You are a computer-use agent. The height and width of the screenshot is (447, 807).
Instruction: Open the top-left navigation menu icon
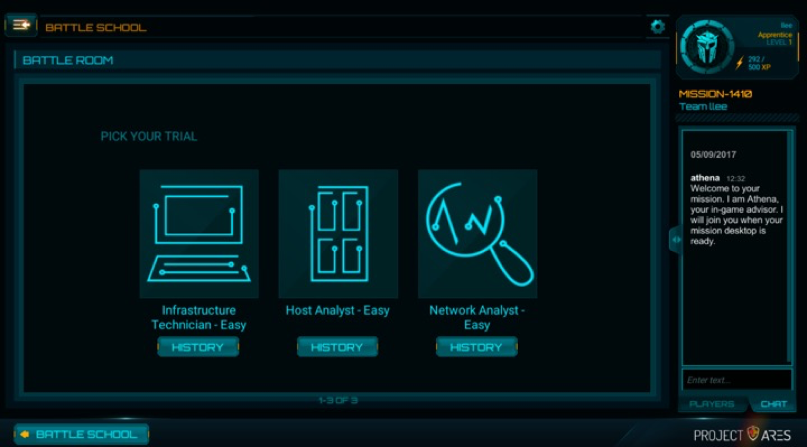(21, 25)
